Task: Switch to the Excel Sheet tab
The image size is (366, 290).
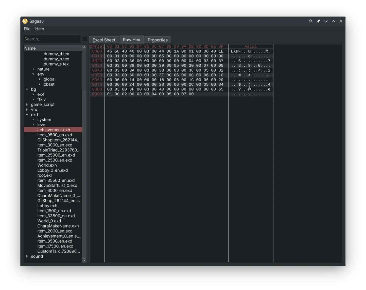Action: [x=104, y=40]
